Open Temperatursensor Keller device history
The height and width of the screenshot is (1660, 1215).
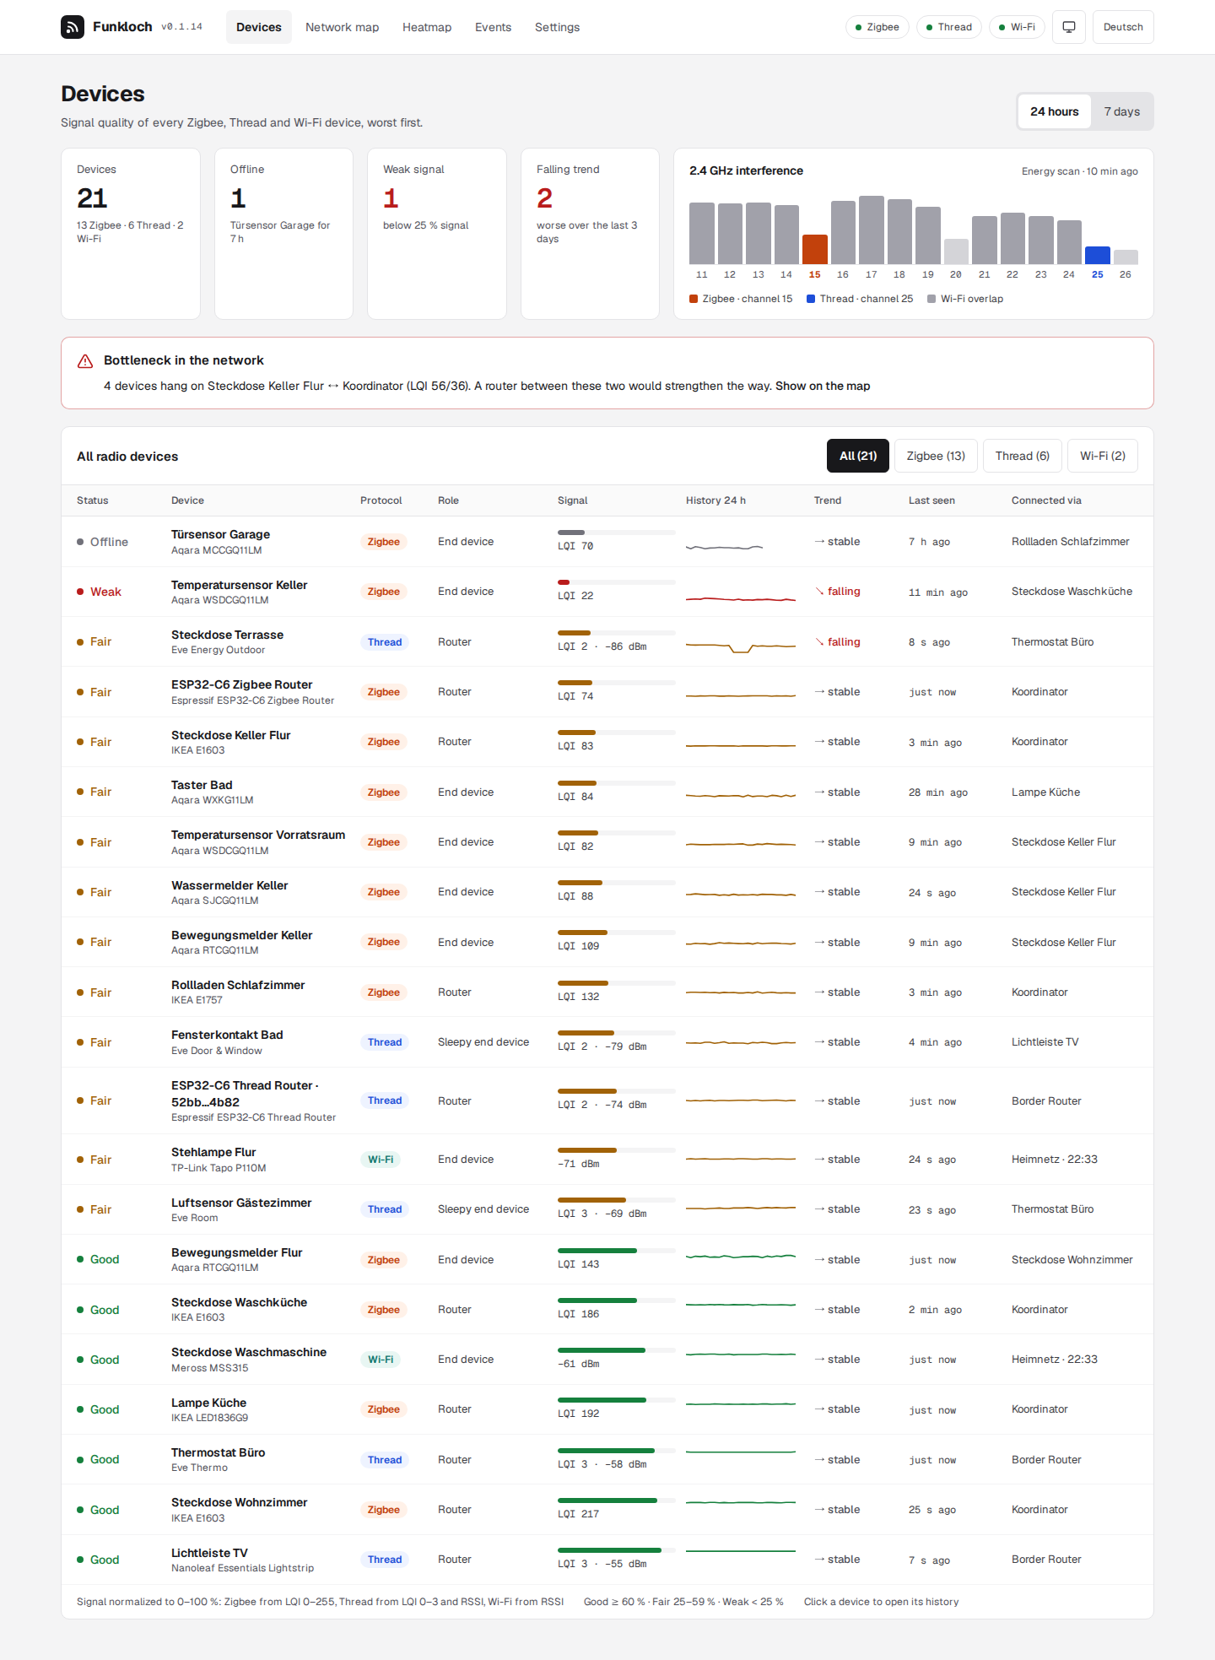click(607, 592)
